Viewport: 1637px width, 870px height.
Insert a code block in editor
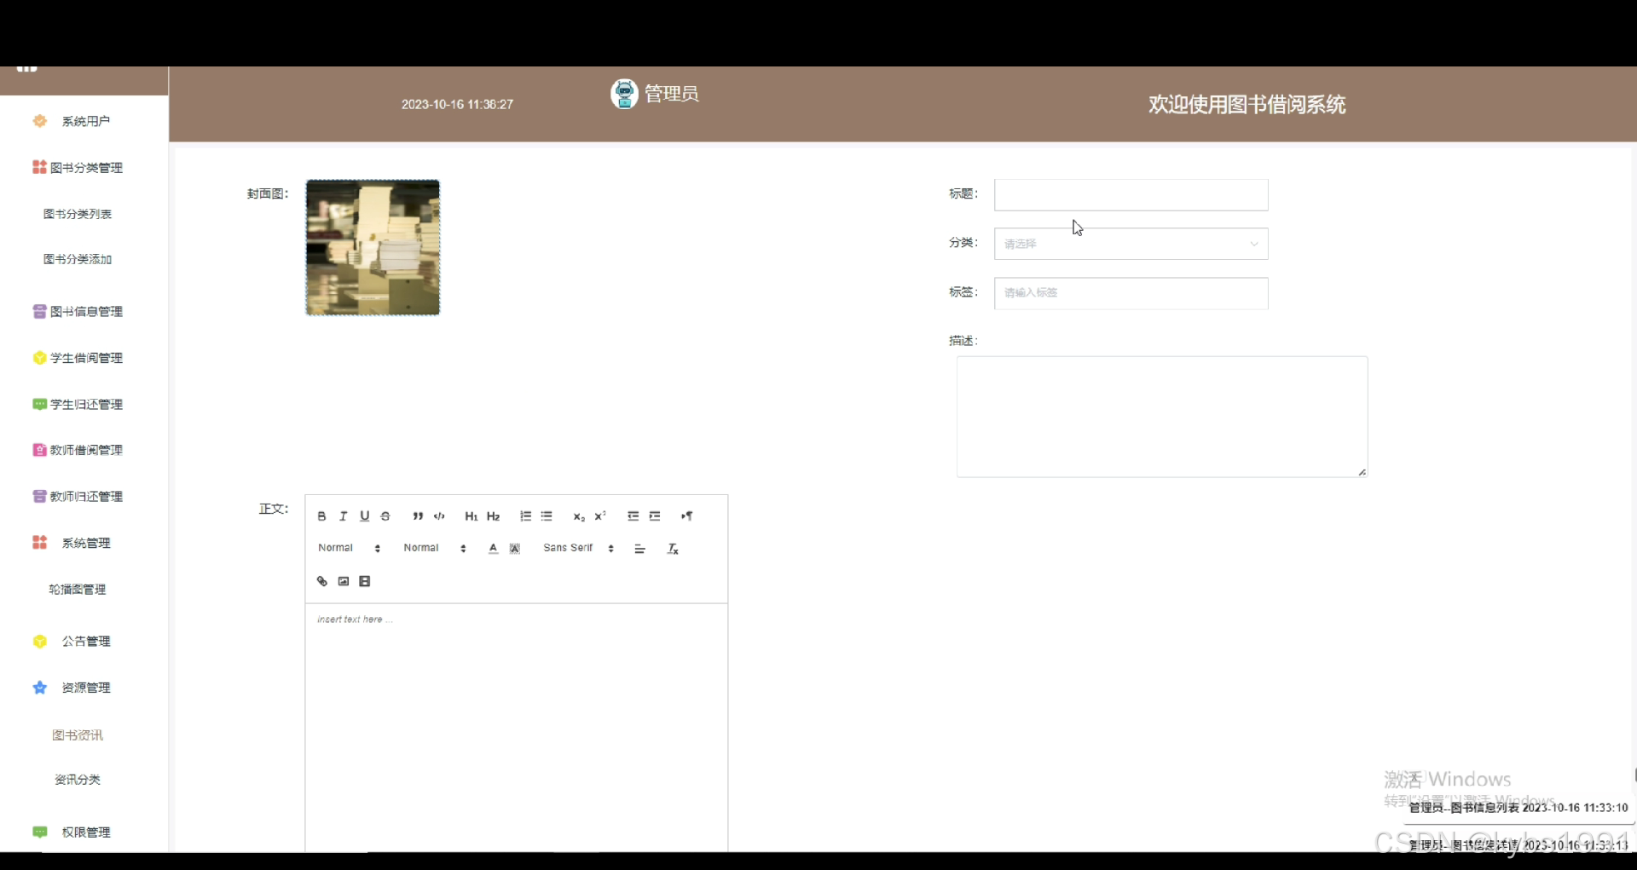[439, 516]
